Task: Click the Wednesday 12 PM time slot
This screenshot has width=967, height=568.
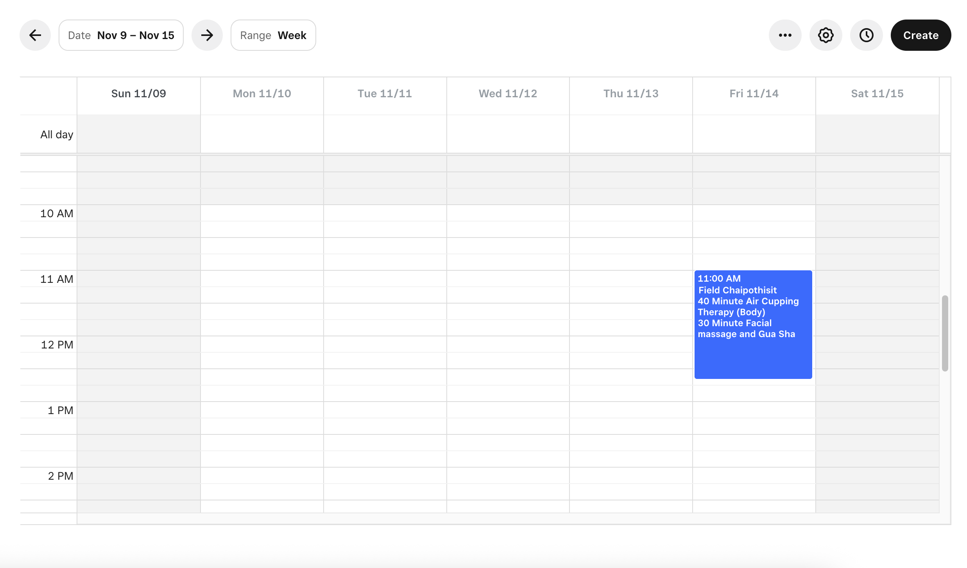Action: (508, 345)
